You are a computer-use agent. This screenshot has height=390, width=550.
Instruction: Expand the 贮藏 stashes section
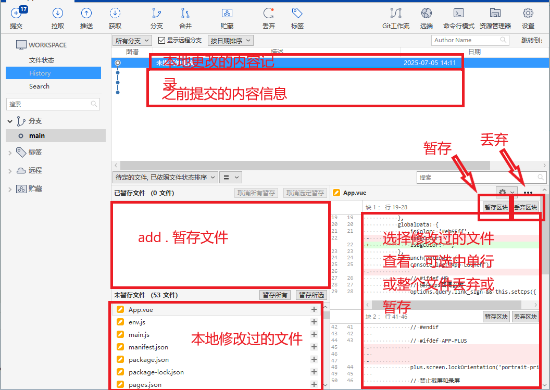[x=10, y=190]
